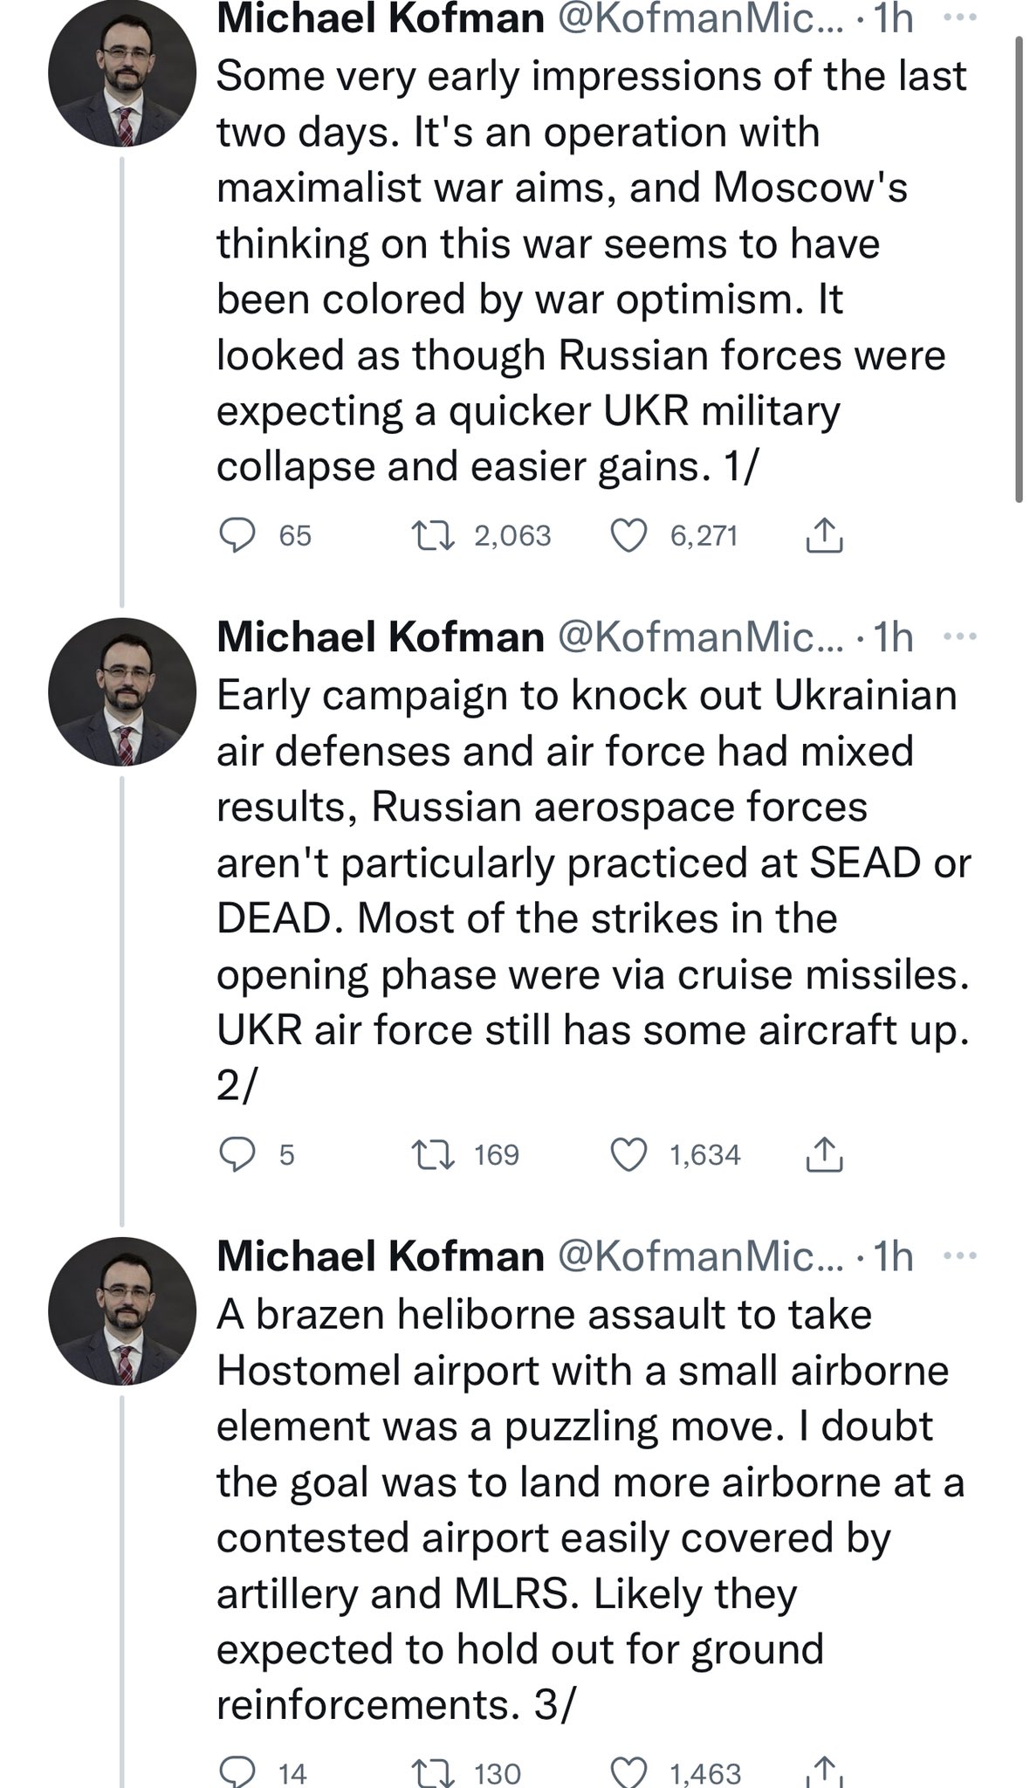The image size is (1030, 1788).
Task: Open more options menu on first tweet
Action: [961, 18]
